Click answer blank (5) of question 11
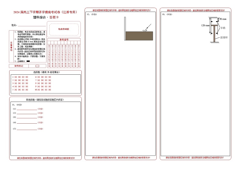This screenshot has height=172, width=243. pyautogui.click(x=27, y=129)
